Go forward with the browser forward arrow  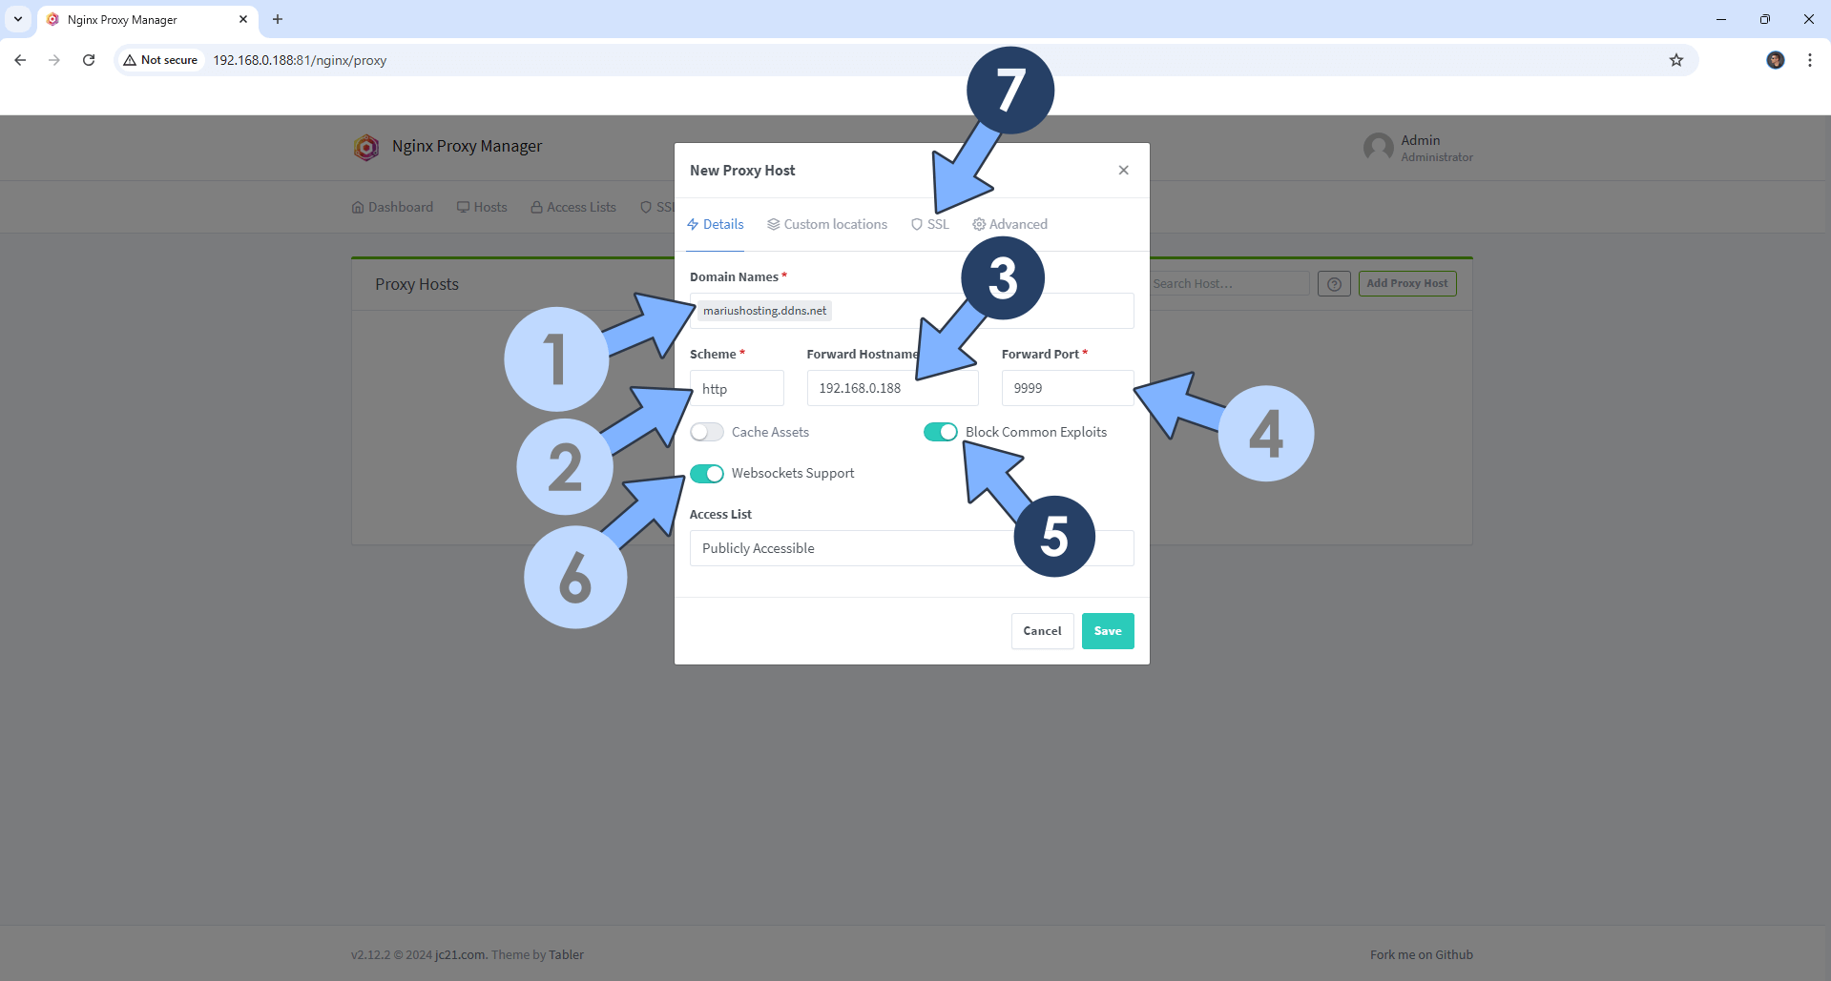click(x=54, y=60)
